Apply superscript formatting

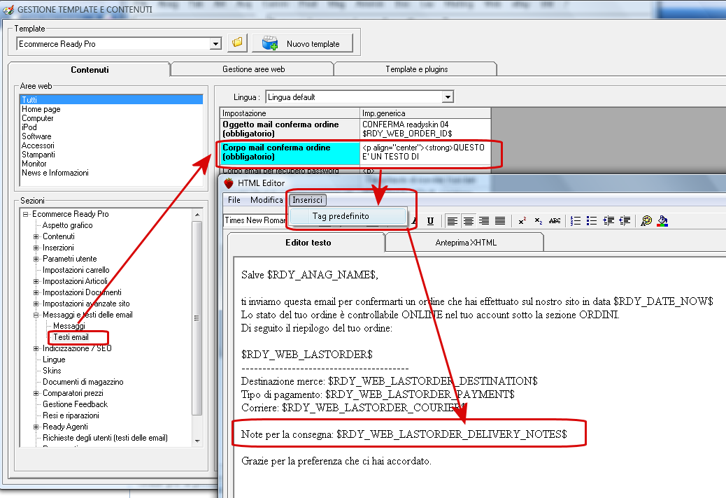click(522, 221)
